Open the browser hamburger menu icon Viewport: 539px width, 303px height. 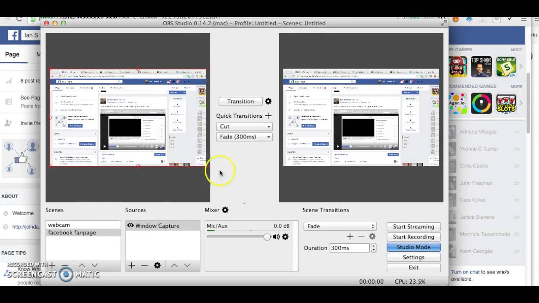[x=524, y=19]
